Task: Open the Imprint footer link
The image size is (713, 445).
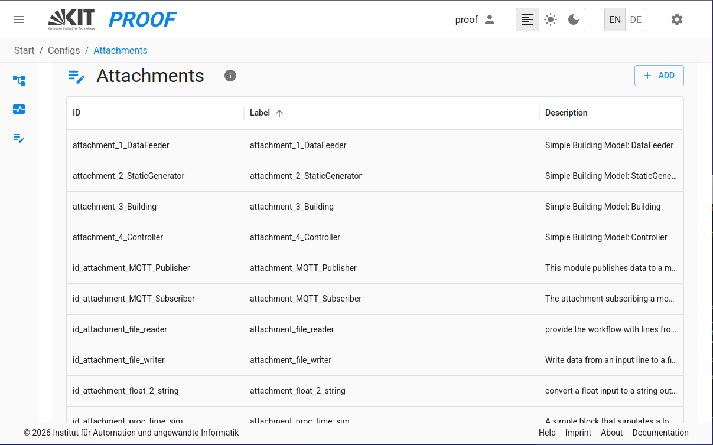Action: (x=578, y=433)
